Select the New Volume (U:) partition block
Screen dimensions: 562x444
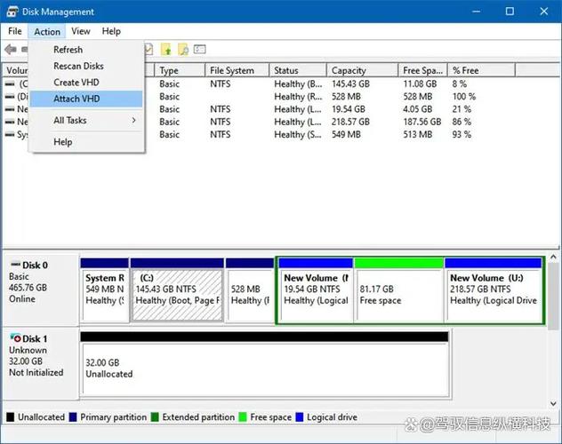pos(494,290)
